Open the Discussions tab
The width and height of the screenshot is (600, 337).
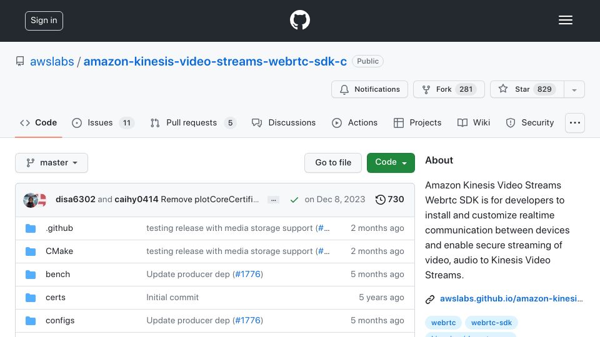tap(284, 123)
